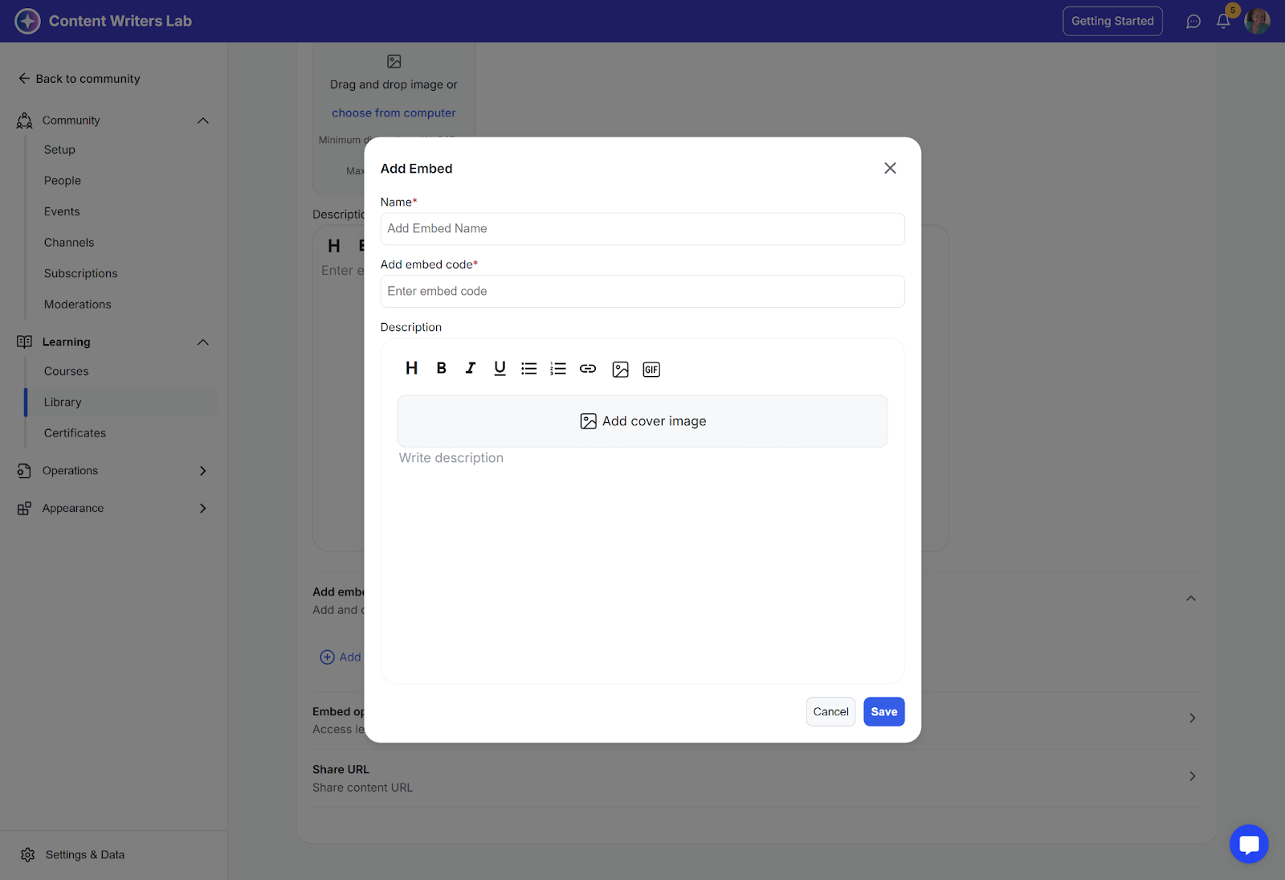Focus the Add Embed Name field

point(642,229)
